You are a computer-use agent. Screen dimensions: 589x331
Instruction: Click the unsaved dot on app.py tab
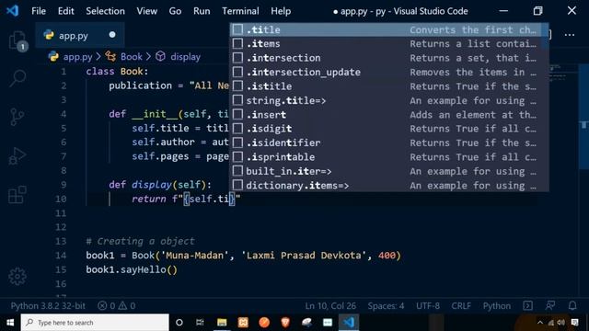[x=112, y=35]
